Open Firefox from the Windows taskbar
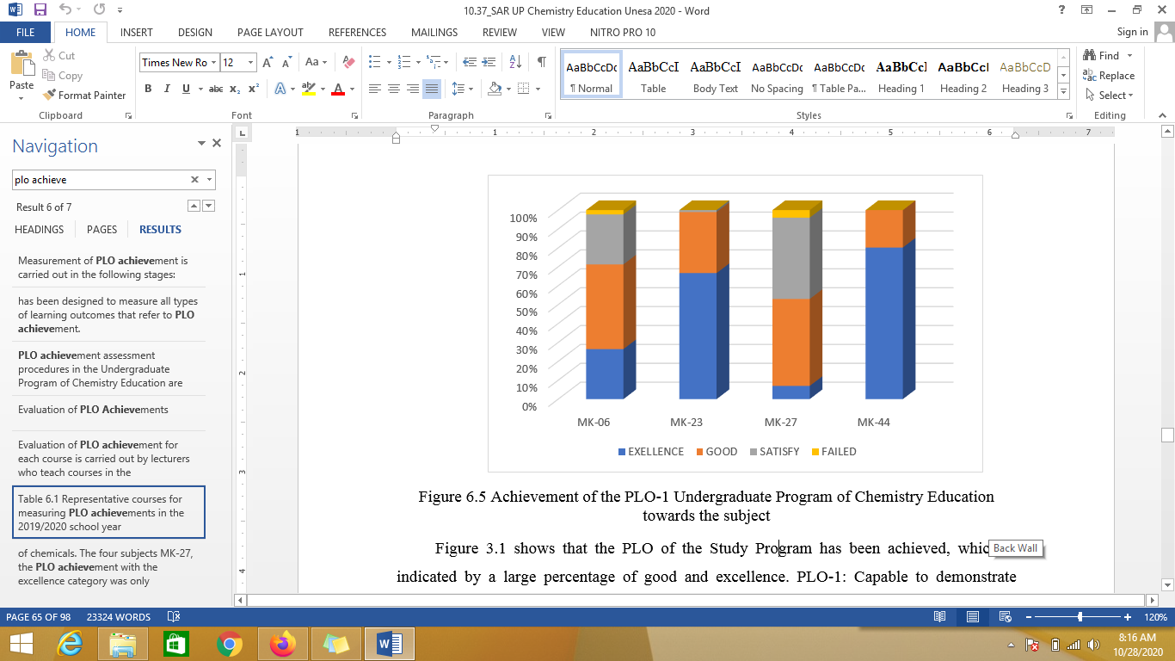The height and width of the screenshot is (661, 1175). tap(281, 644)
